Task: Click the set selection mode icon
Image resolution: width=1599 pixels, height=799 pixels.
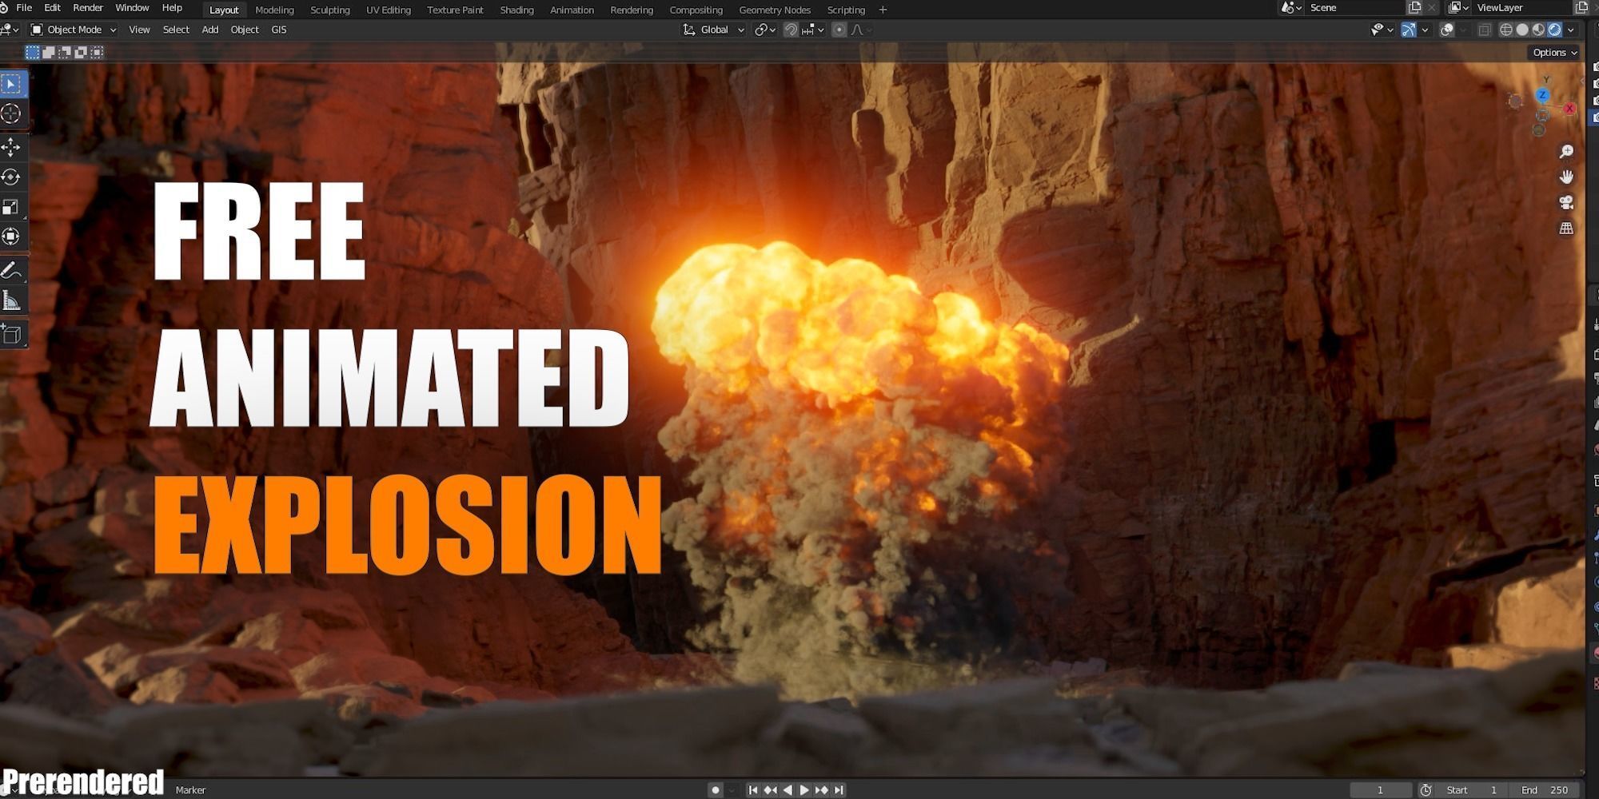Action: (32, 52)
